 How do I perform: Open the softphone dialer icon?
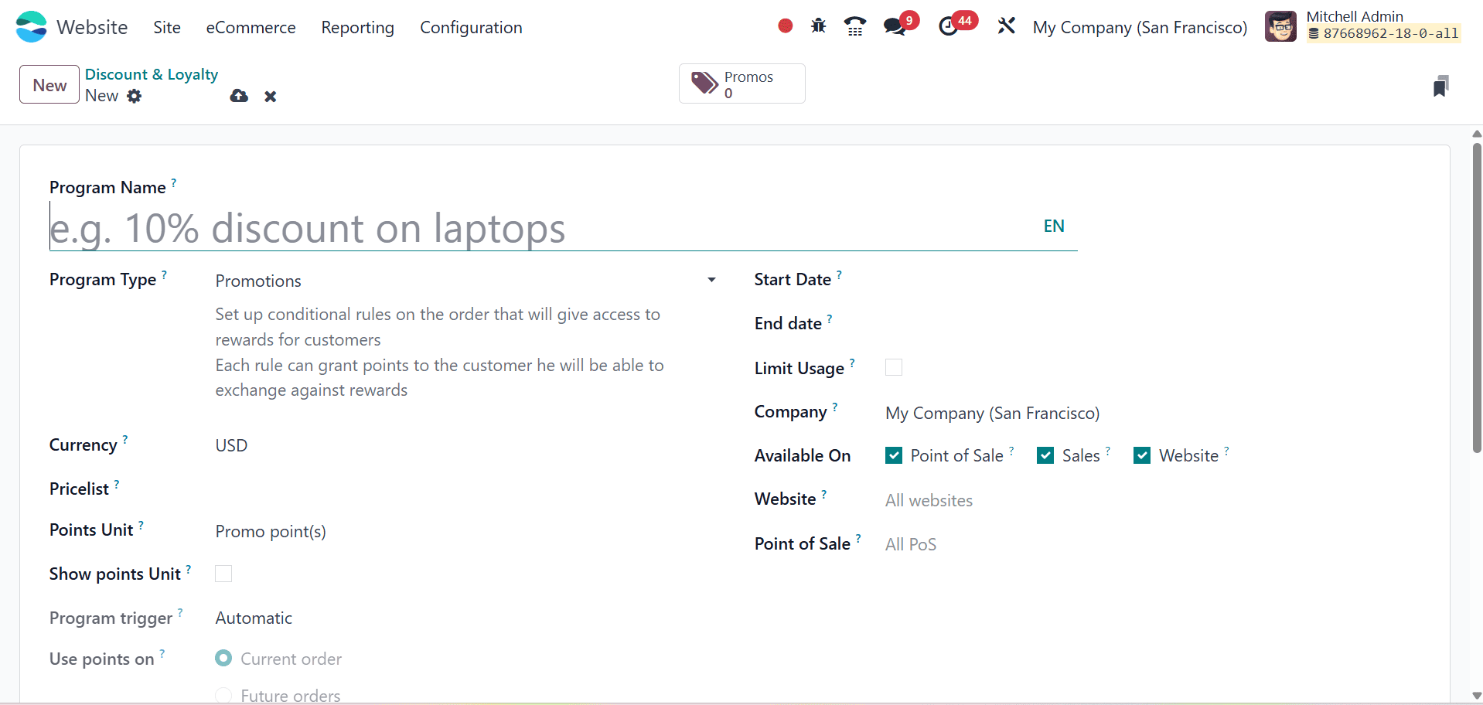854,26
